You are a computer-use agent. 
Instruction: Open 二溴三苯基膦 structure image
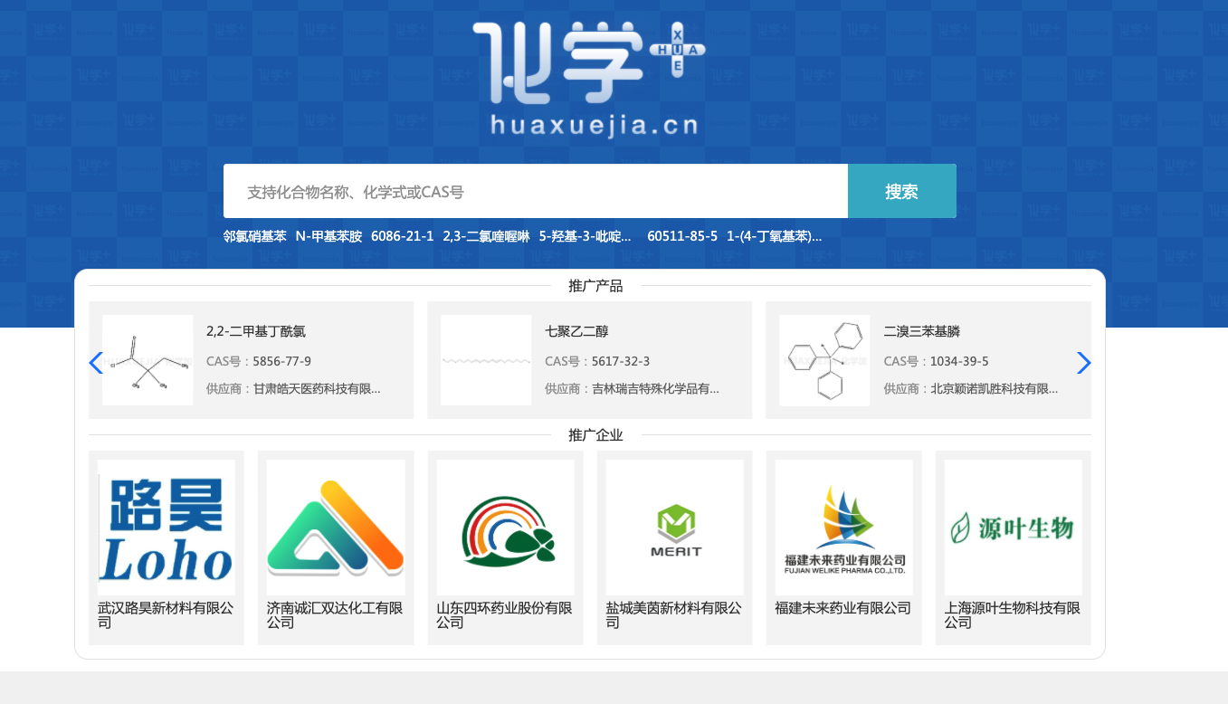pyautogui.click(x=824, y=360)
